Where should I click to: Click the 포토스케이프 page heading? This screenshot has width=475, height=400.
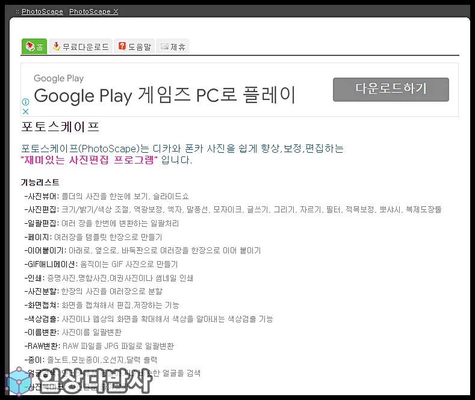tap(60, 127)
